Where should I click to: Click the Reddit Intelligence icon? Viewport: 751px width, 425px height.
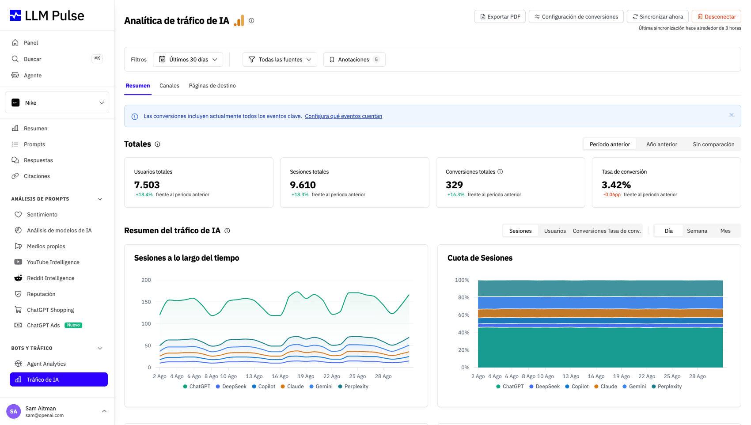pyautogui.click(x=18, y=278)
